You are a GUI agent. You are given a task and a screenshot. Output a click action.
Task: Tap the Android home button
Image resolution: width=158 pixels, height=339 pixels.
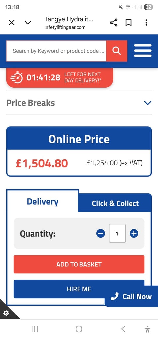click(x=79, y=329)
